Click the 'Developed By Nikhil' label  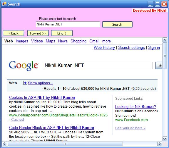click(x=150, y=11)
